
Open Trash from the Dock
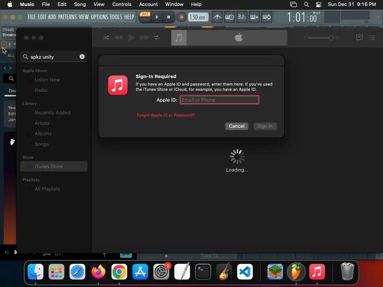(347, 272)
